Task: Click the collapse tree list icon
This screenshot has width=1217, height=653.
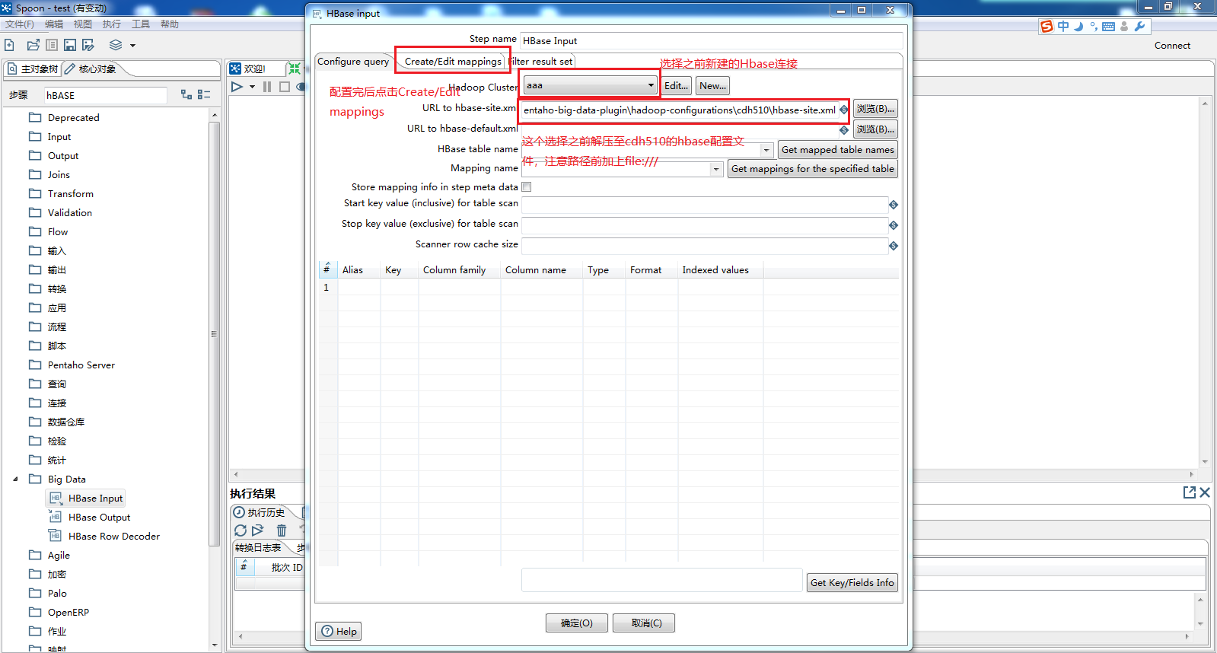Action: [204, 94]
